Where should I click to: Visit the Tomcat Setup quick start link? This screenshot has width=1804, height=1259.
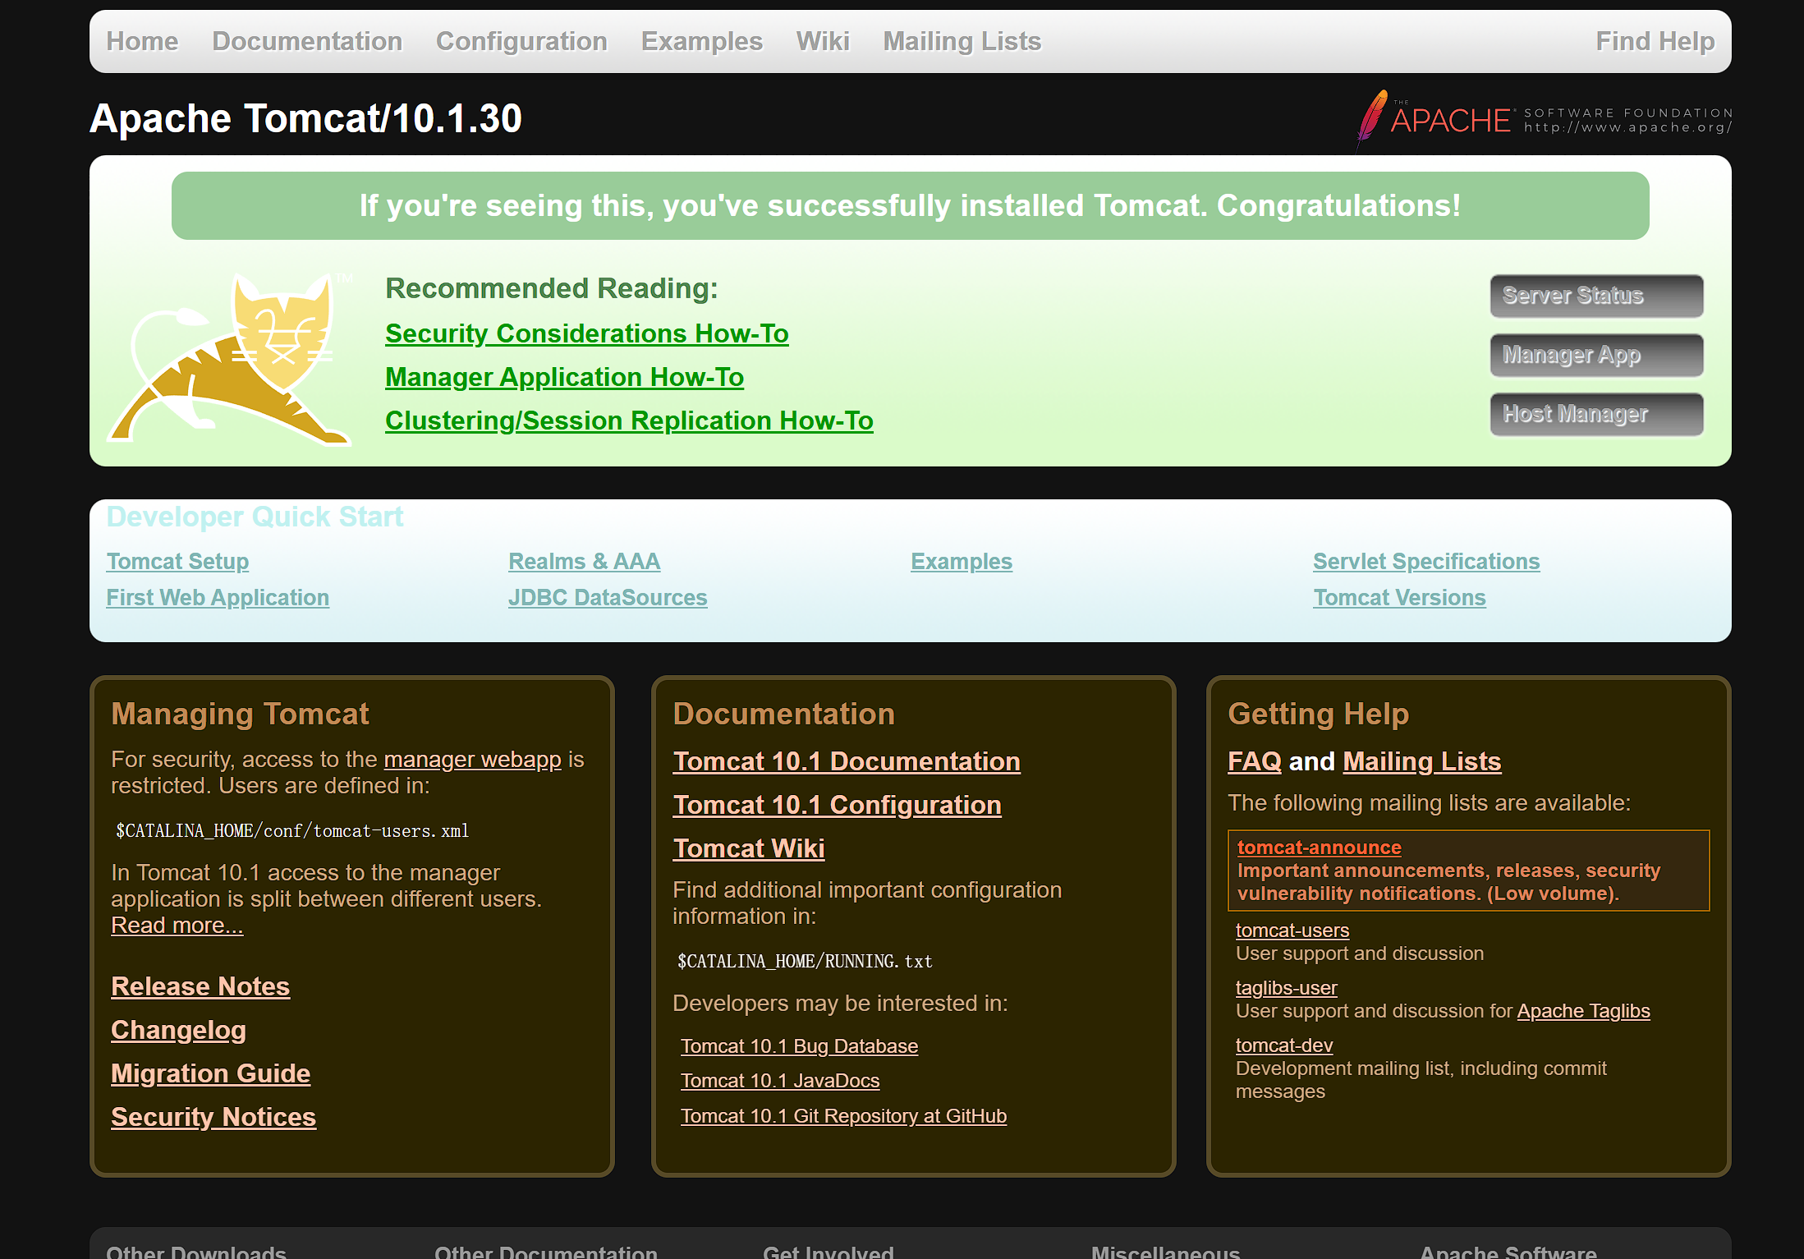pos(177,561)
